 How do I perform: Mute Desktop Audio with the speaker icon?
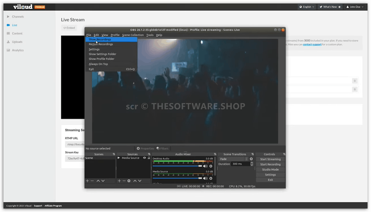(205, 166)
